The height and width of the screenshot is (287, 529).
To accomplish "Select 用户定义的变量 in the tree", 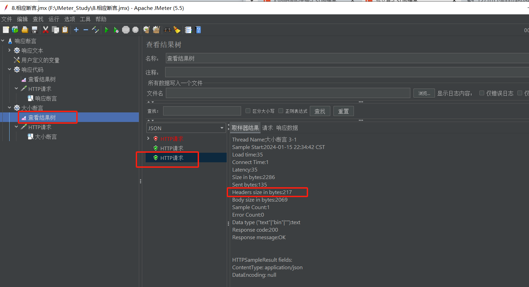I will coord(40,60).
